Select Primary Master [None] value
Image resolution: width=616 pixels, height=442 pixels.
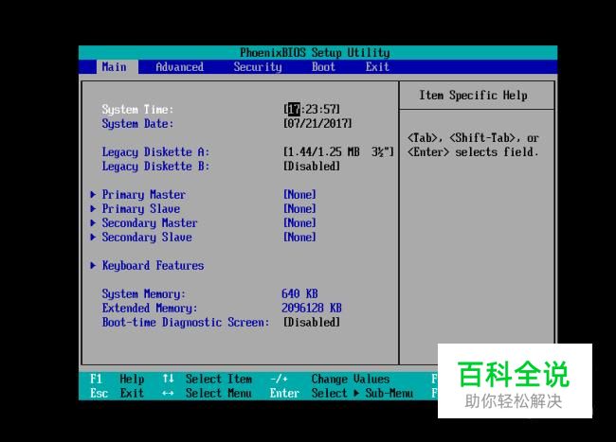tap(299, 195)
